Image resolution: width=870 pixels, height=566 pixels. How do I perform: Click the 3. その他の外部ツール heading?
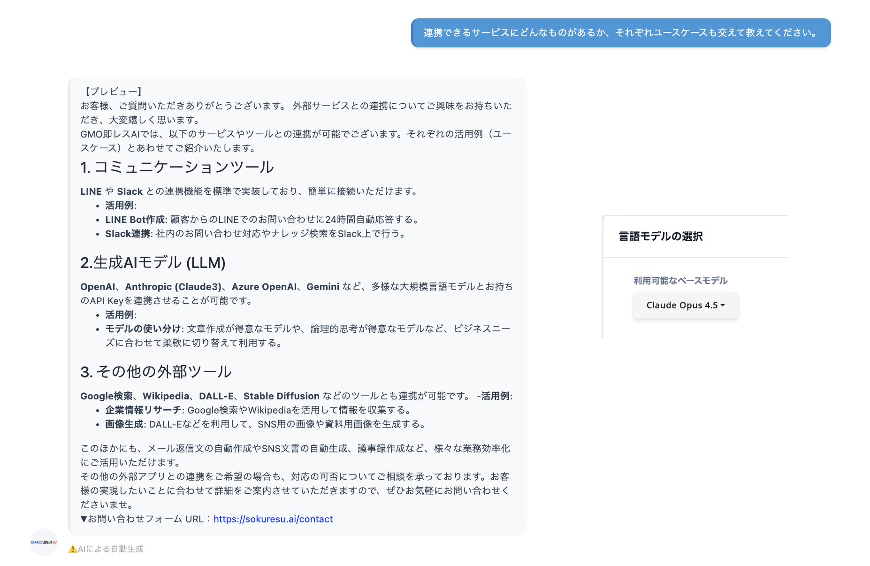click(x=156, y=372)
